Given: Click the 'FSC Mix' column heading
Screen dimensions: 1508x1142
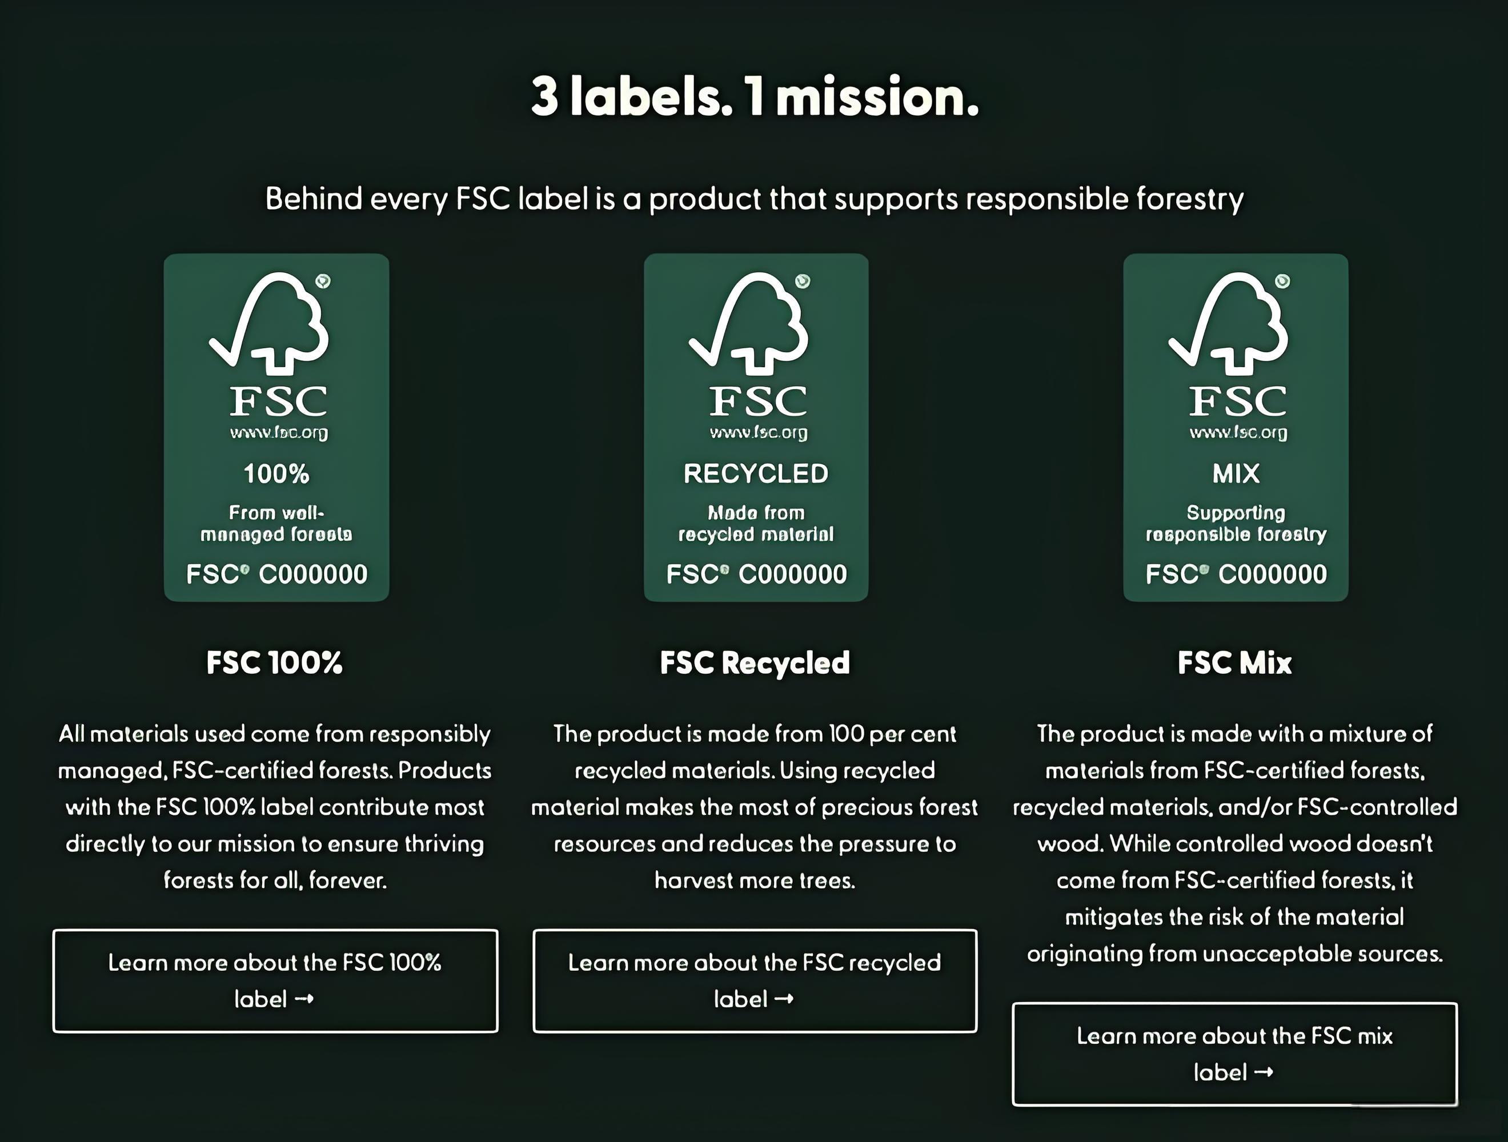Looking at the screenshot, I should (x=1234, y=663).
